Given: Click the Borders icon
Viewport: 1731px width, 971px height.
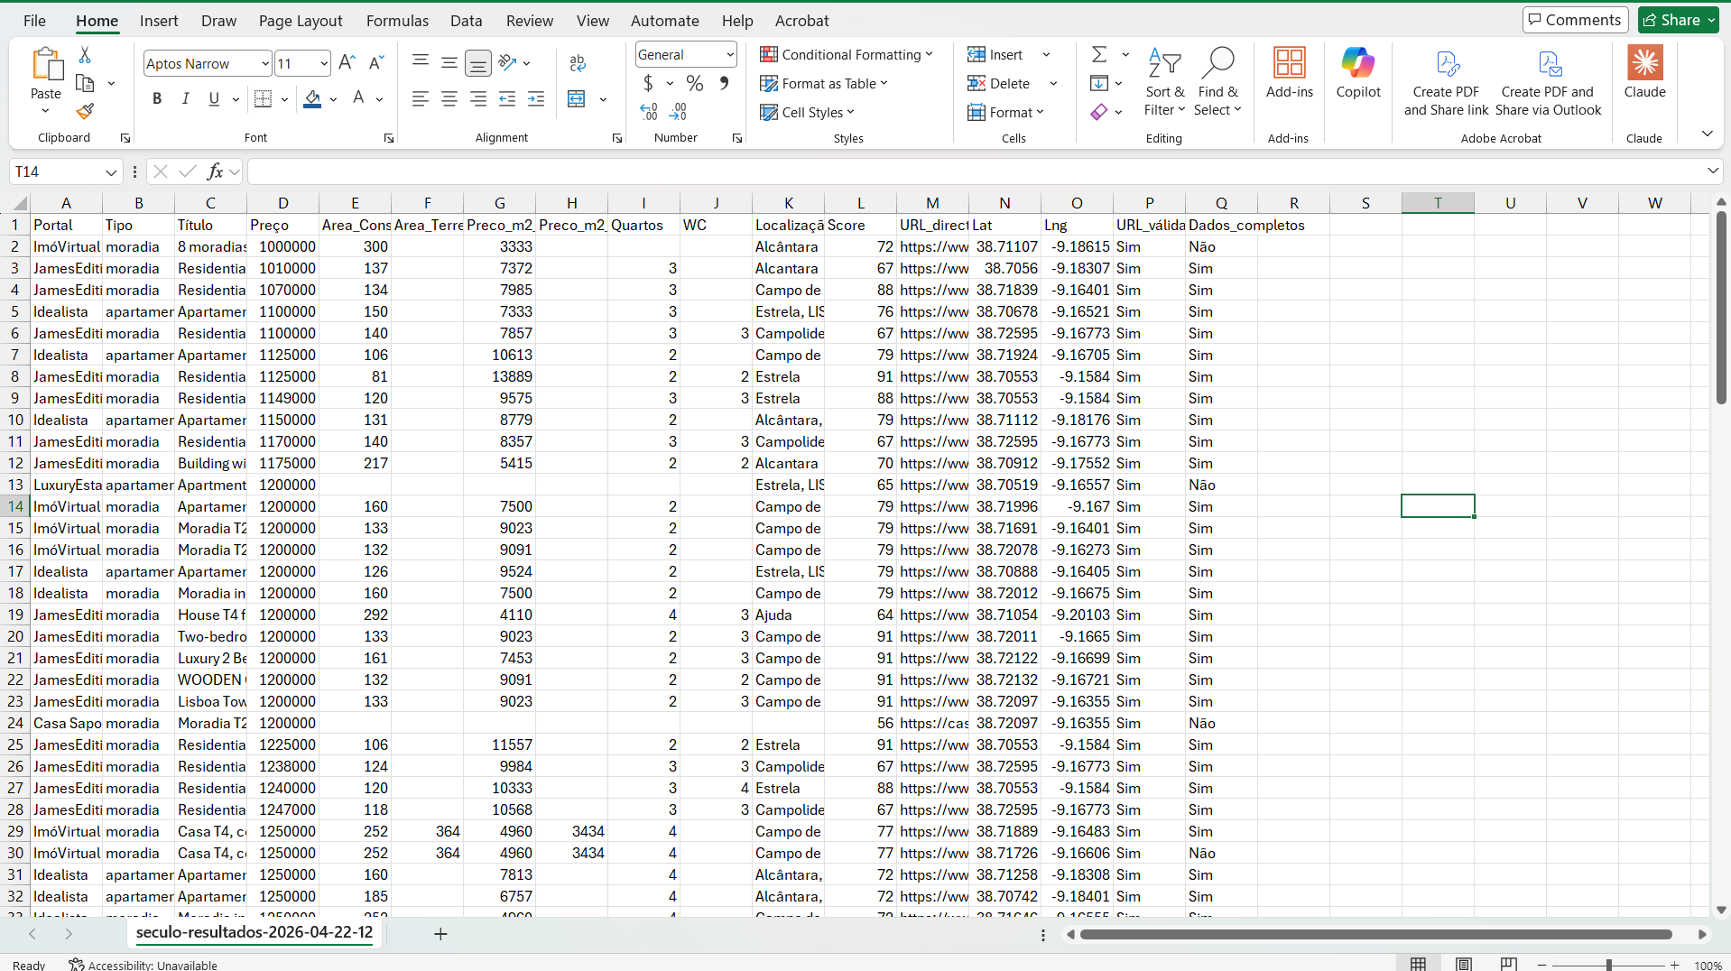Looking at the screenshot, I should pyautogui.click(x=263, y=98).
